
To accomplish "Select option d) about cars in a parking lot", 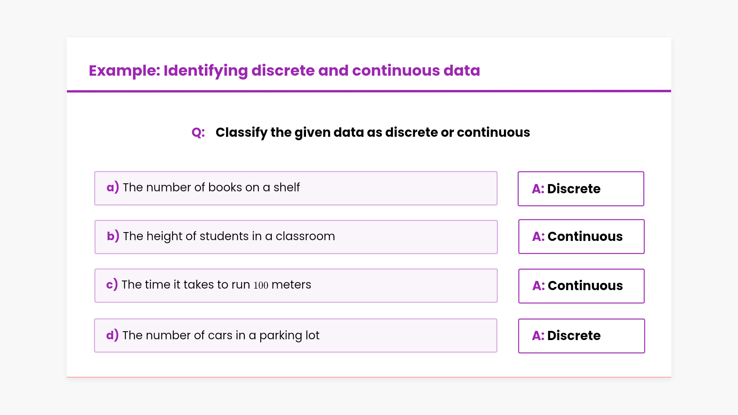I will (x=295, y=335).
